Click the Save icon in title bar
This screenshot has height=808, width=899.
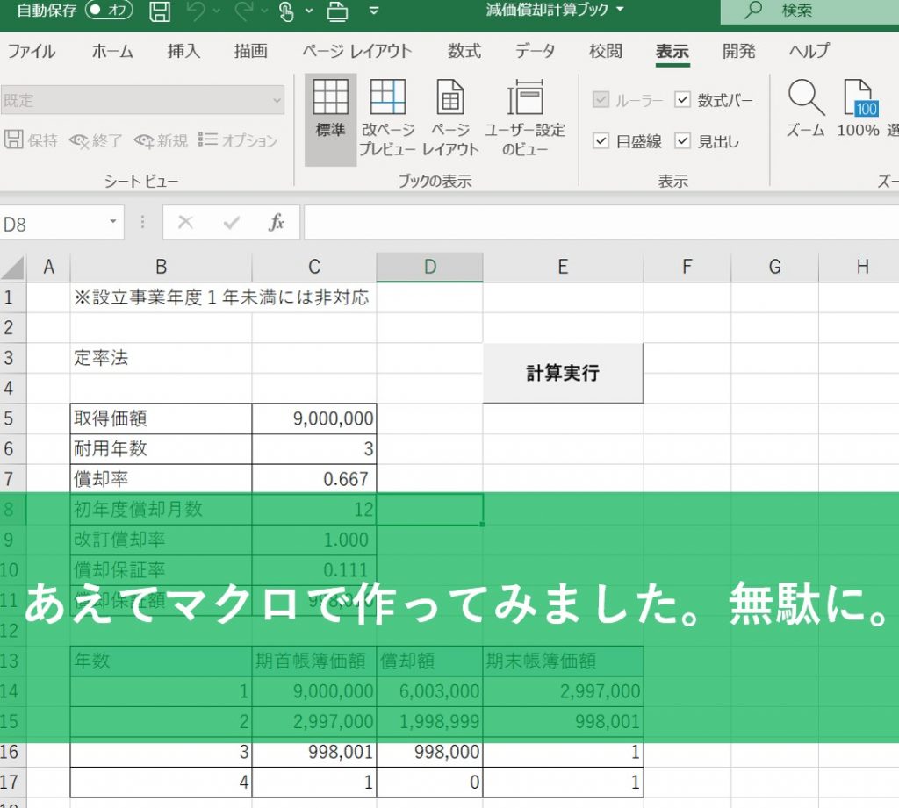tap(160, 11)
